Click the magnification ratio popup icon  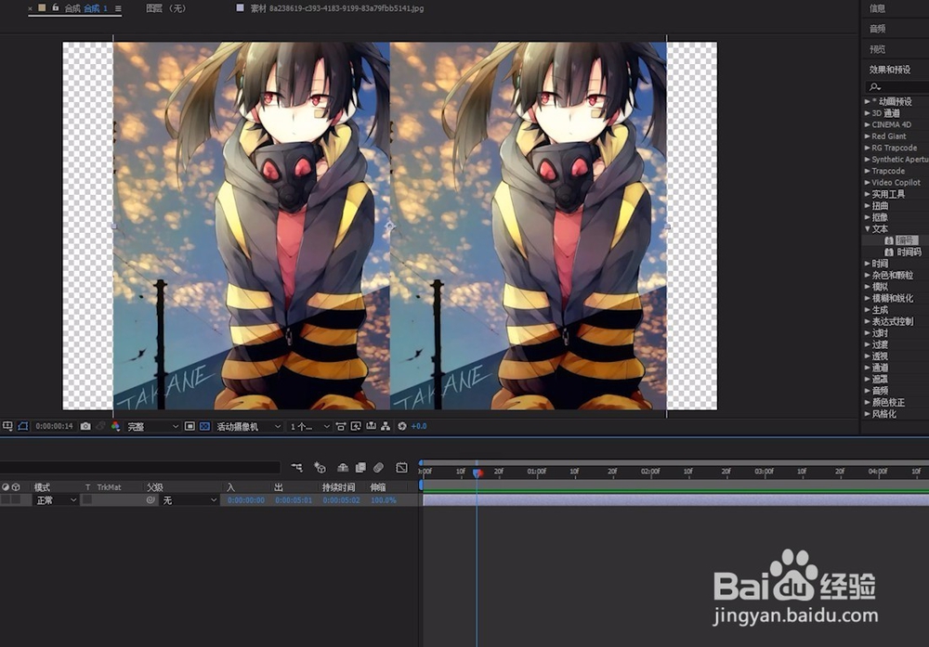(x=7, y=426)
